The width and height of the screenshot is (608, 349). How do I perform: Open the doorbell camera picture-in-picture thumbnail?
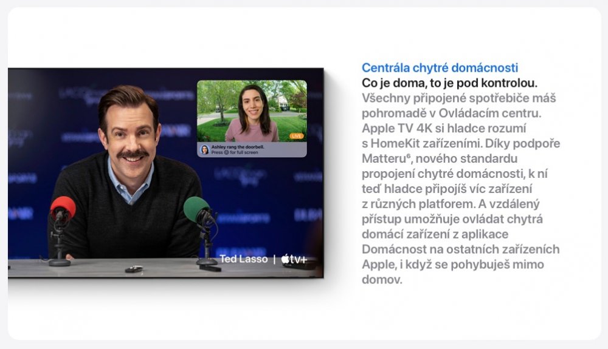(252, 111)
